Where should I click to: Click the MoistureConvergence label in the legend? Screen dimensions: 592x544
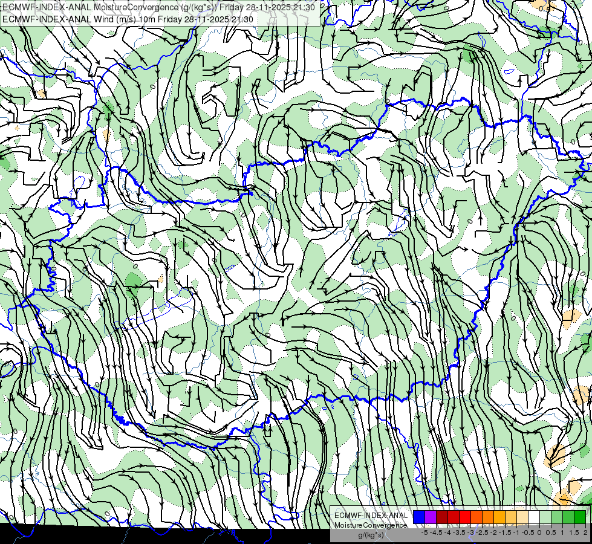coord(371,525)
